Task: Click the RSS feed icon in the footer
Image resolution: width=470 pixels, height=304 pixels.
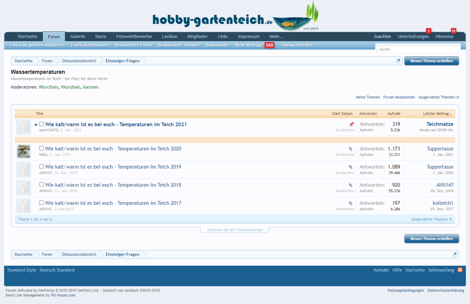Action: [460, 270]
